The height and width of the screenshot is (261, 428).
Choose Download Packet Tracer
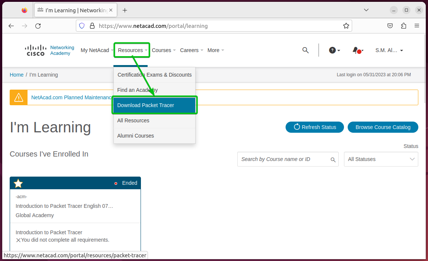pyautogui.click(x=154, y=105)
